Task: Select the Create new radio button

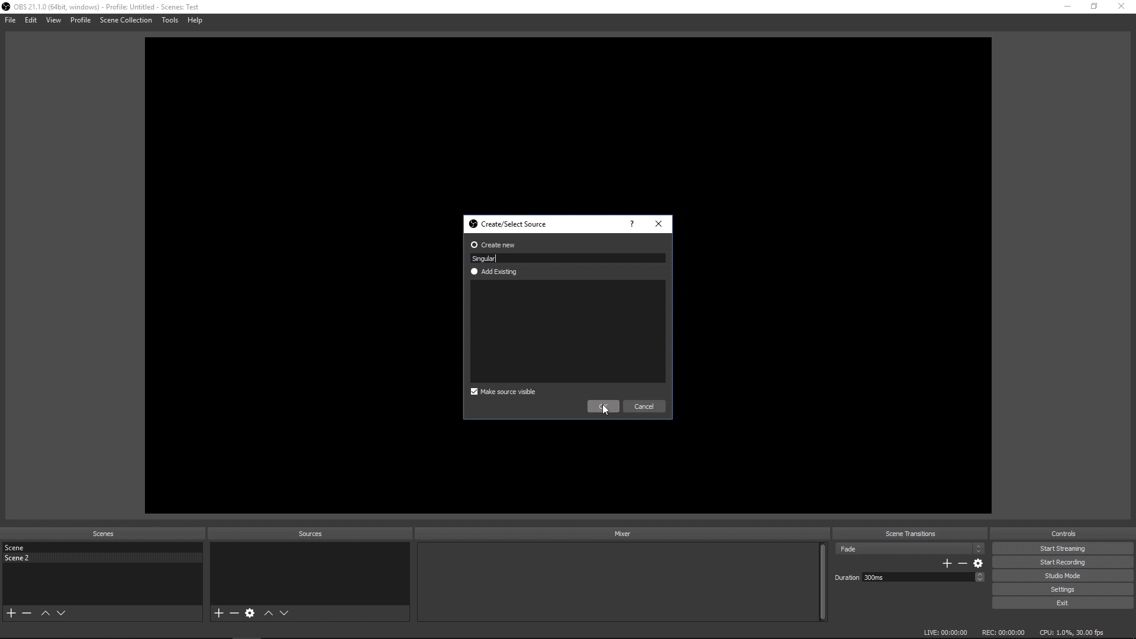Action: (x=474, y=245)
